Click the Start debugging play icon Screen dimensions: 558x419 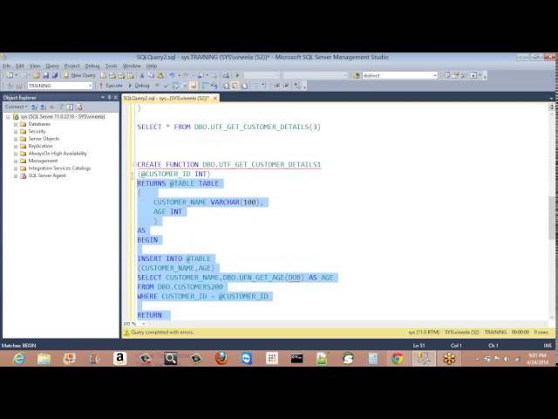[x=238, y=76]
